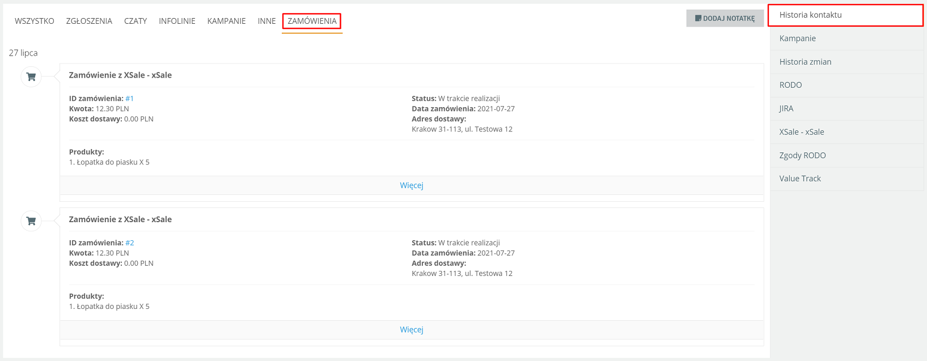Click the 27 lipca date heading
This screenshot has height=361, width=927.
point(23,53)
